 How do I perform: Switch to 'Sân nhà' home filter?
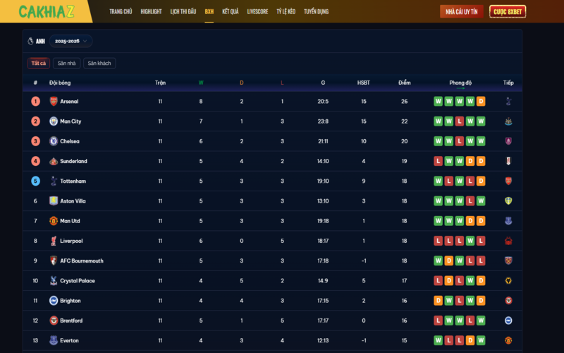67,64
